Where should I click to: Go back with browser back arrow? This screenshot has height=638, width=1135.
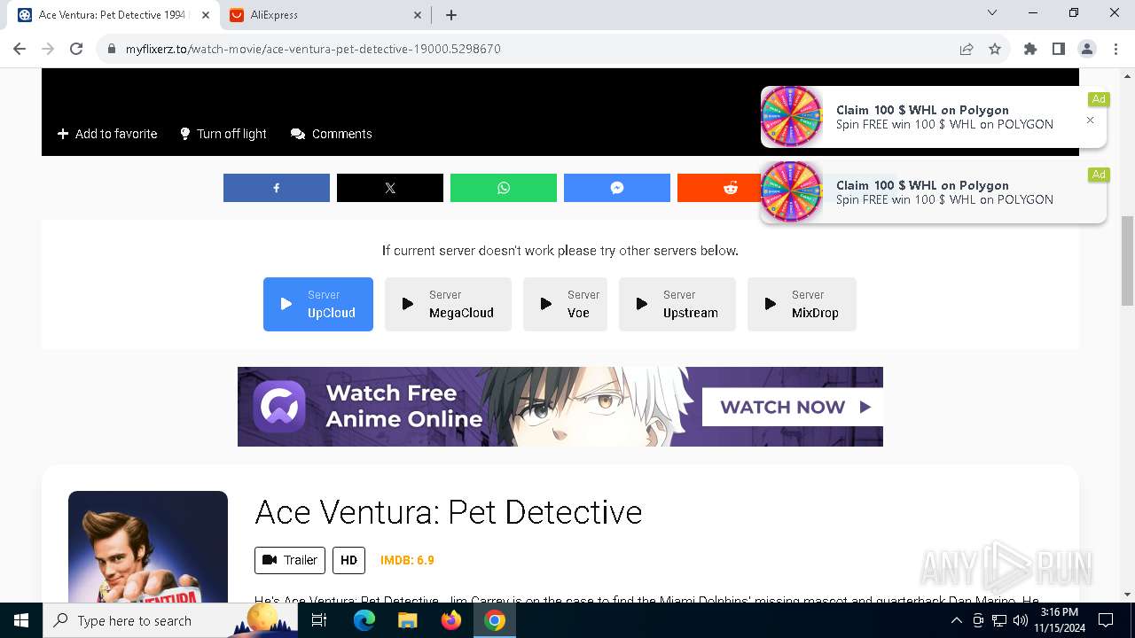click(20, 49)
